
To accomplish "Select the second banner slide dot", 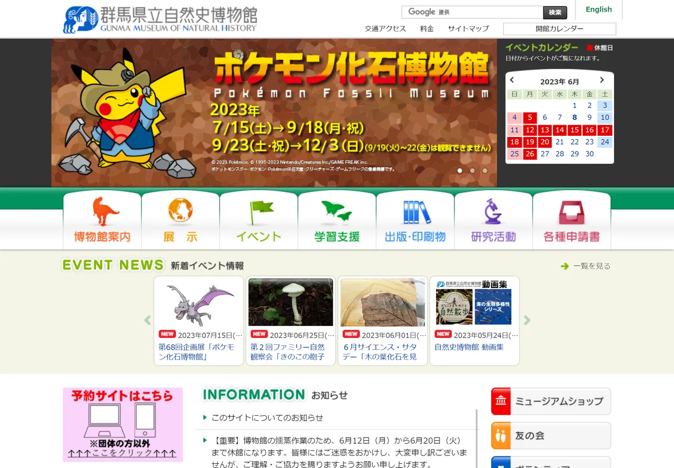I will [472, 171].
